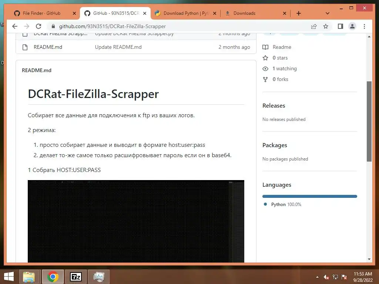Click "2 months ago" for README.md
This screenshot has height=284, width=379.
(234, 47)
